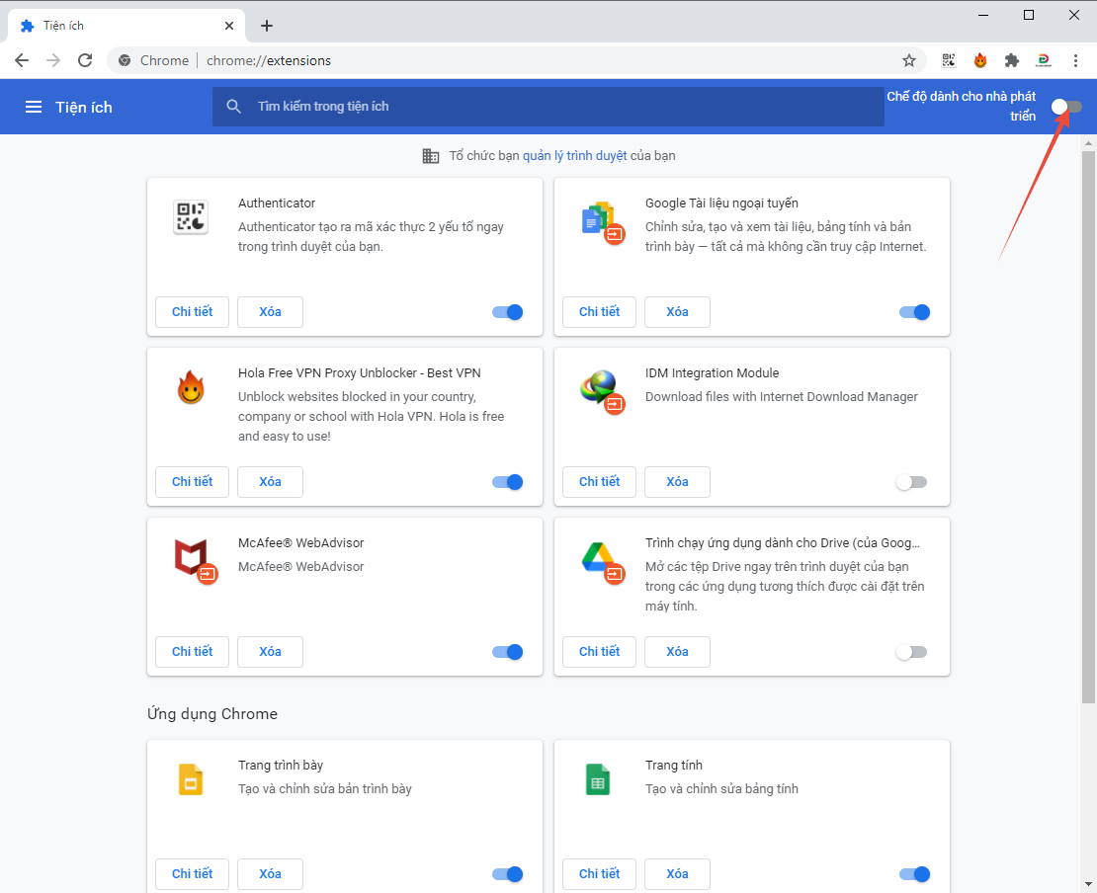The height and width of the screenshot is (893, 1097).
Task: Click the organization building icon
Action: coord(431,156)
